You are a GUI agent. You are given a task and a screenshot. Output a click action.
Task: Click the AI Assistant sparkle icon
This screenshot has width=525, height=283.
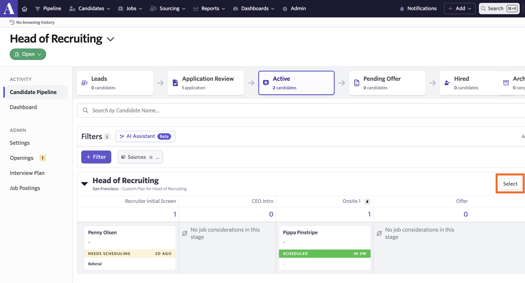pyautogui.click(x=122, y=136)
